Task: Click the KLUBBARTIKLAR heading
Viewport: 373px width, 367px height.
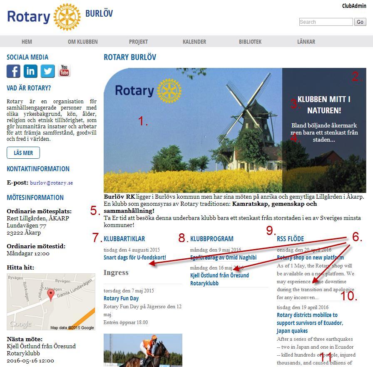Action: pyautogui.click(x=124, y=239)
